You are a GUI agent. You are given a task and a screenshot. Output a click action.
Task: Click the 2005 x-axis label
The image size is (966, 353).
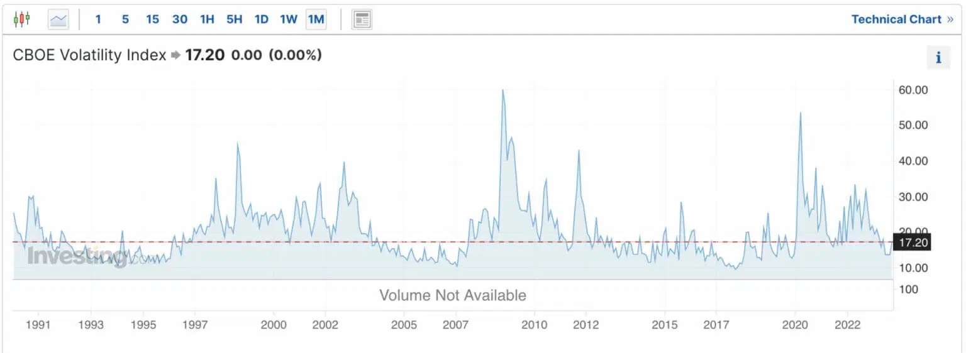(404, 325)
